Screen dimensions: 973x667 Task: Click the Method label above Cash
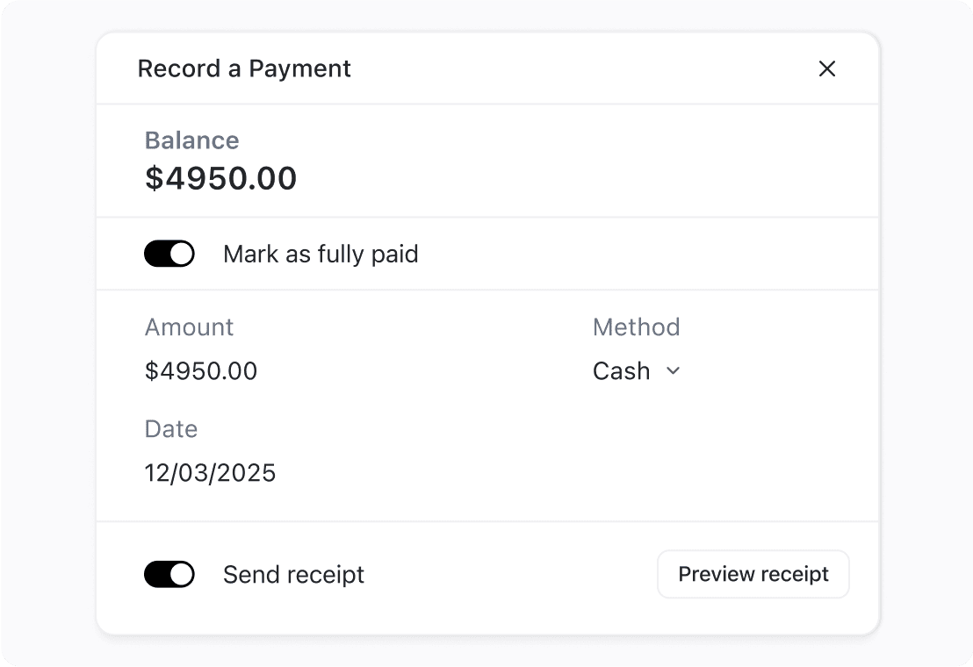coord(636,327)
